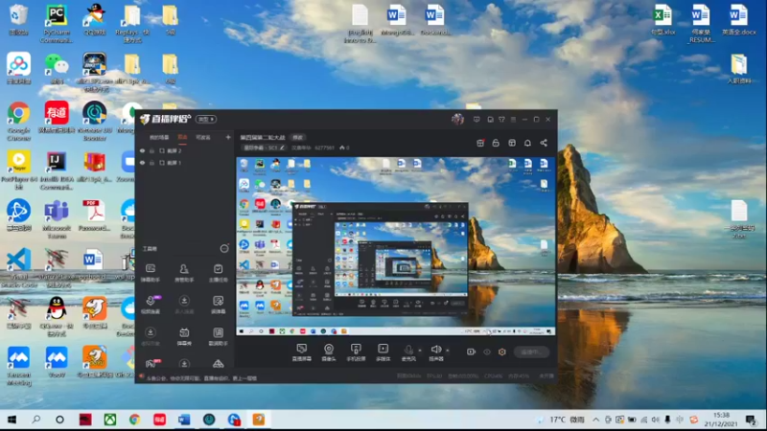Select the 截屏 1 source row
This screenshot has width=767, height=431.
point(185,163)
